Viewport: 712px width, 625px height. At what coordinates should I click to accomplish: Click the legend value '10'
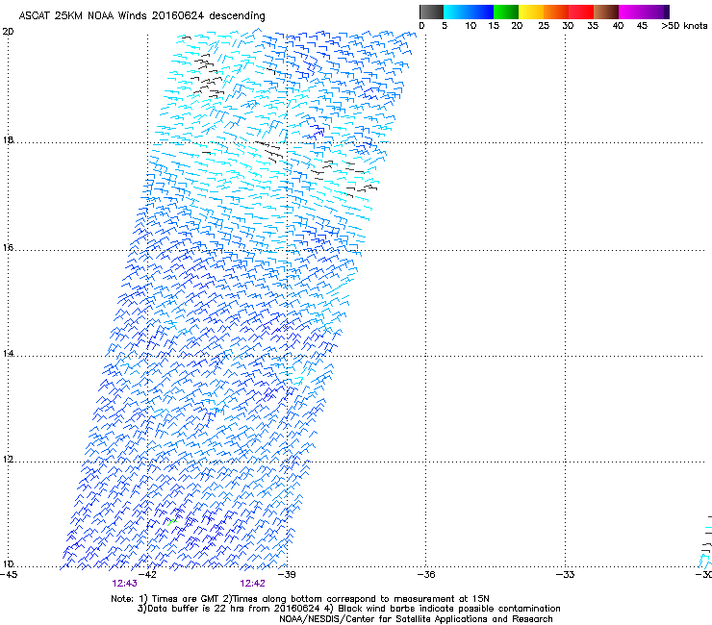tap(470, 26)
